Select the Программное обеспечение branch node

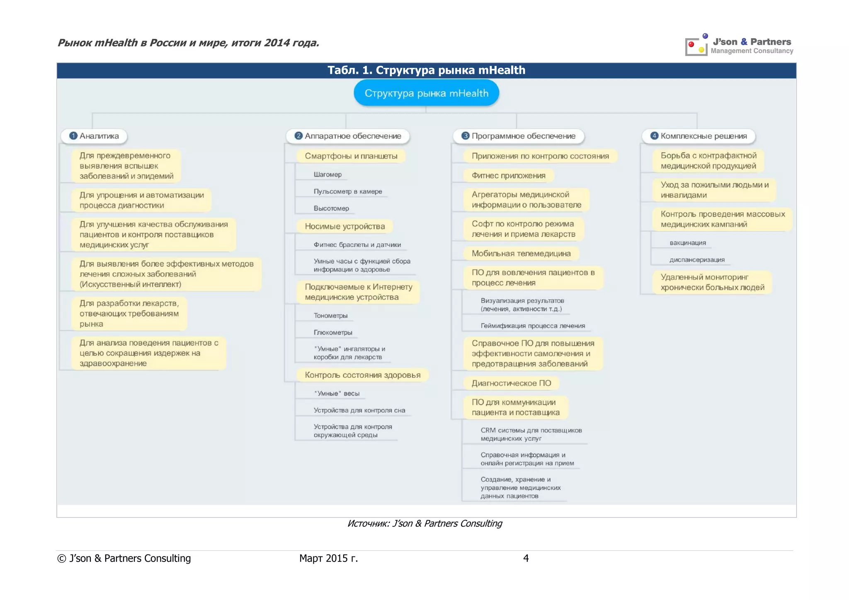519,136
